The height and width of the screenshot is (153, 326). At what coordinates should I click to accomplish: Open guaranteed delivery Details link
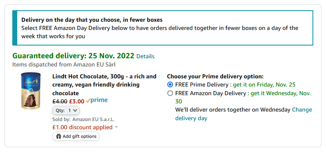[x=145, y=56]
